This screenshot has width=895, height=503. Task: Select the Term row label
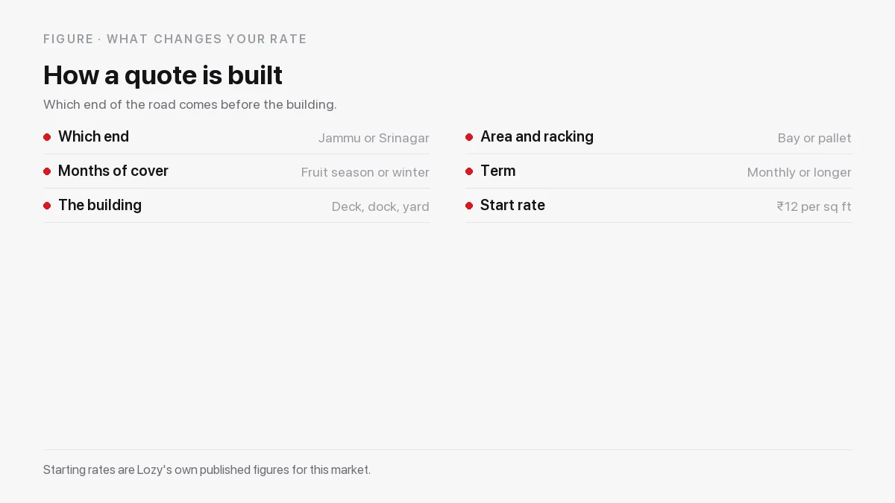[498, 171]
